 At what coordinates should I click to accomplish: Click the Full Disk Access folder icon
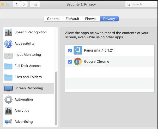click(8, 66)
